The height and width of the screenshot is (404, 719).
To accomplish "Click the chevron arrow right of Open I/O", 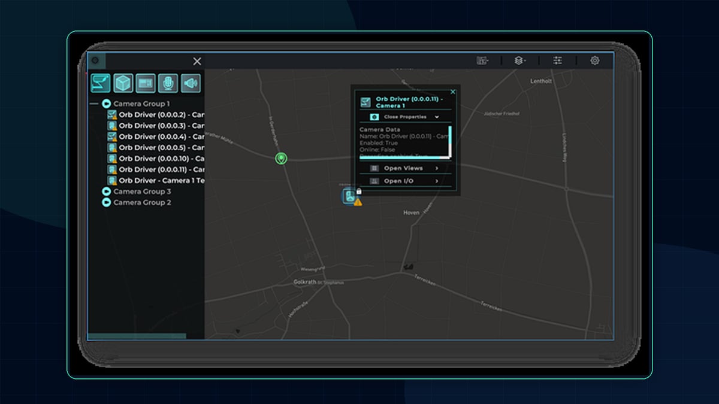I will tap(437, 181).
